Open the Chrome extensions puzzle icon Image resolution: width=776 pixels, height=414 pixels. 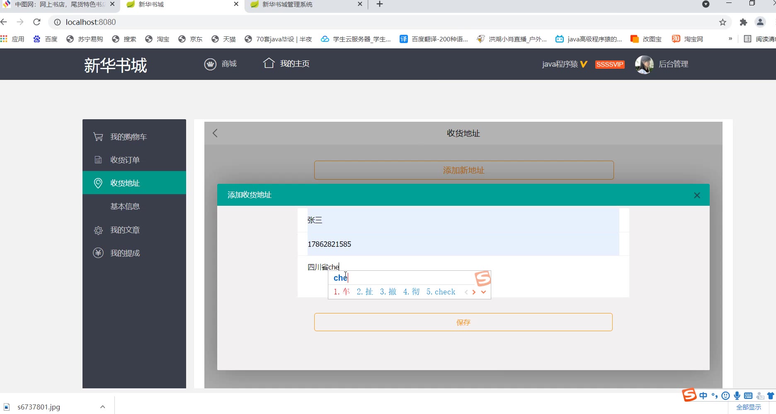pyautogui.click(x=743, y=22)
